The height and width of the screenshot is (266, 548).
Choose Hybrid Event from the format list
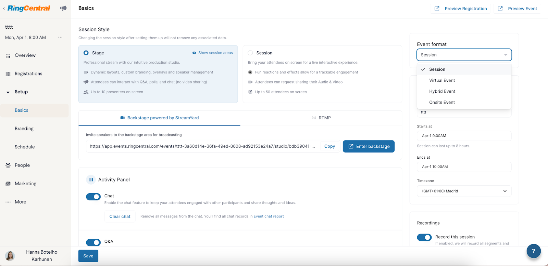442,91
